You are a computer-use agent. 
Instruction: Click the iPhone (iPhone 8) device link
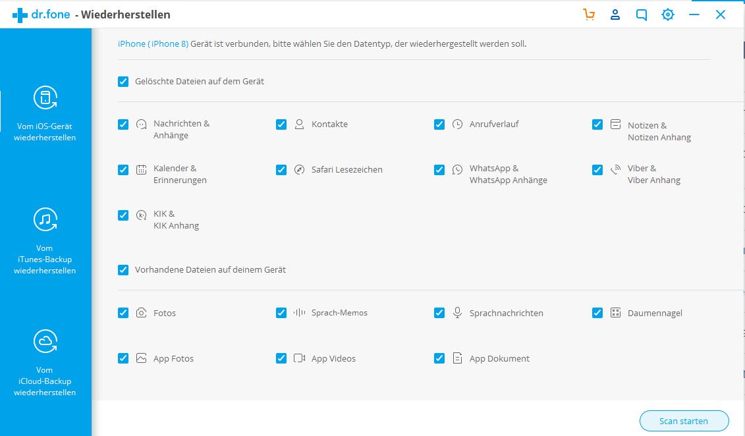pos(153,44)
